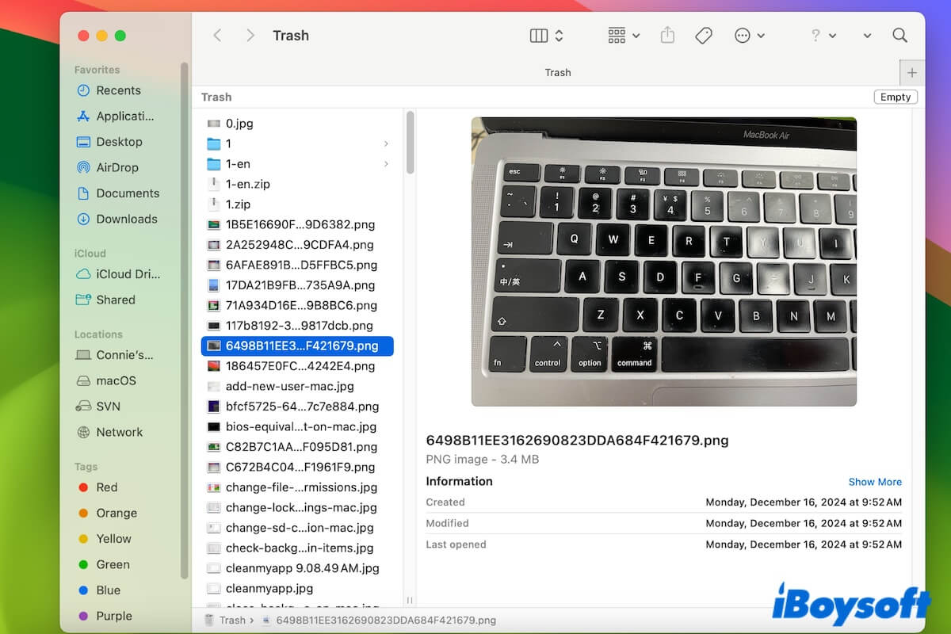Select the Red tag in sidebar
This screenshot has height=634, width=951.
(106, 487)
